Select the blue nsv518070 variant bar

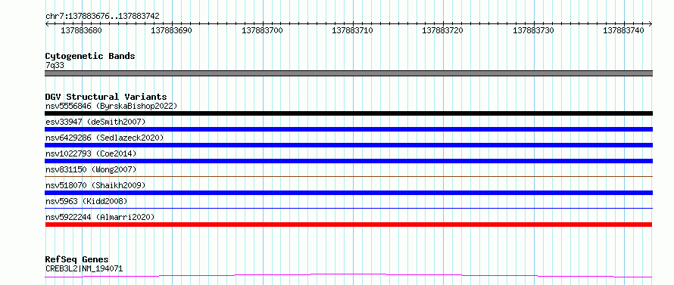[348, 193]
